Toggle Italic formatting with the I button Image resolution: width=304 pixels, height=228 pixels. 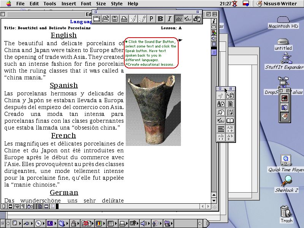[169, 19]
